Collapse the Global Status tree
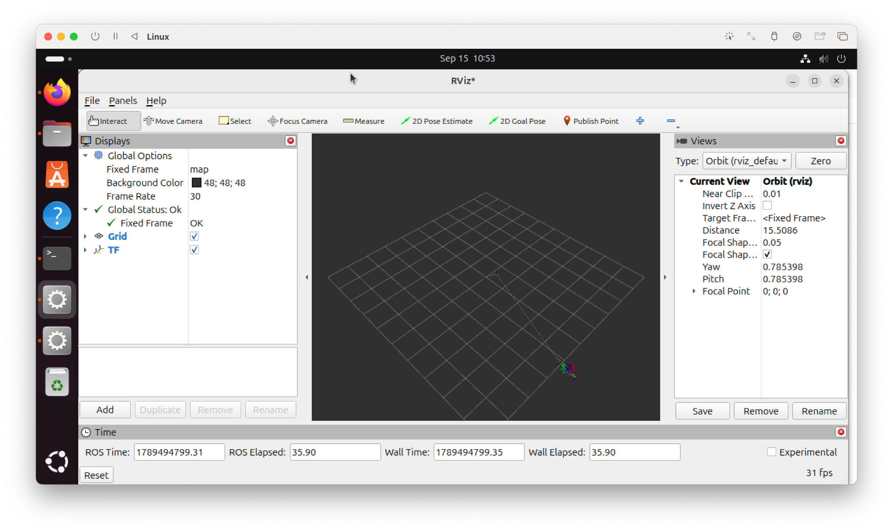This screenshot has height=532, width=893. click(85, 209)
